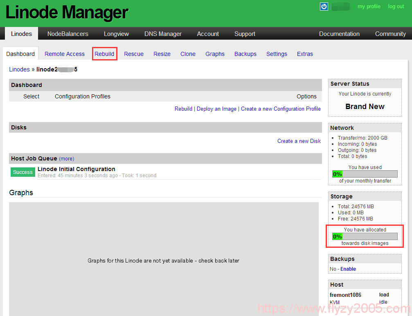Select the Linodes main tab
This screenshot has height=316, width=412.
click(x=21, y=34)
